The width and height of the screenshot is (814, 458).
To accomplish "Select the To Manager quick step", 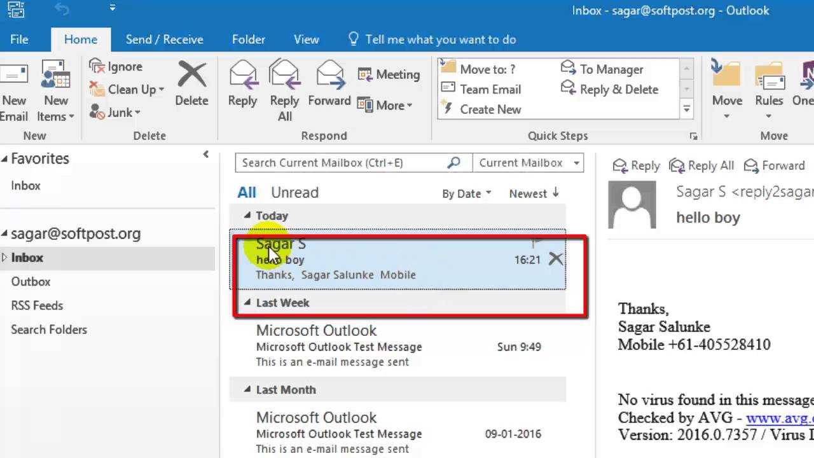I will (x=602, y=69).
